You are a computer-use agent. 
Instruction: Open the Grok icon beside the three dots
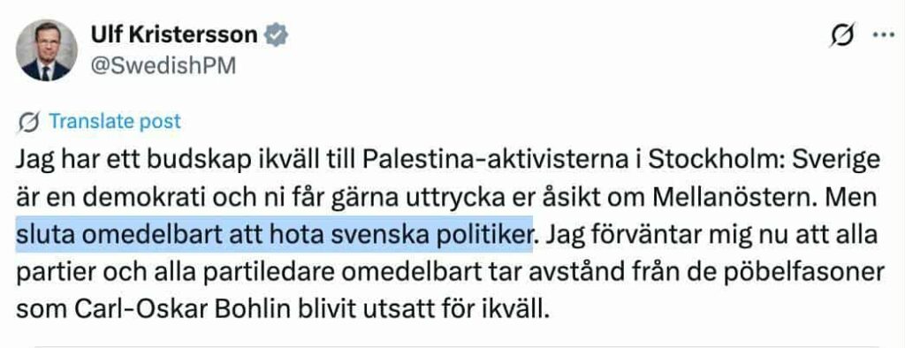click(x=842, y=36)
